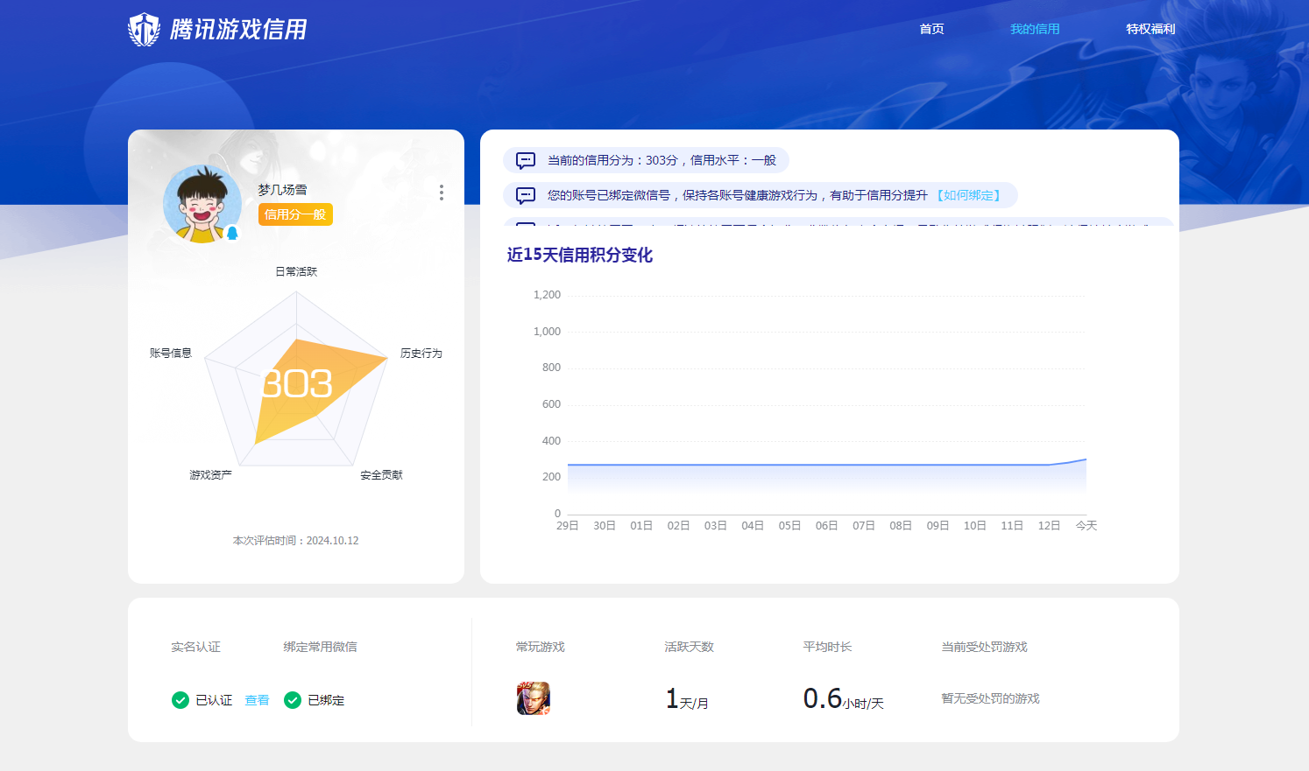Click the 信用分一般 orange badge
The image size is (1309, 771).
(295, 214)
